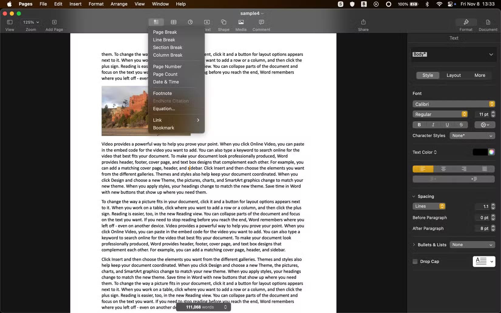The image size is (501, 313).
Task: Toggle underline formatting button
Action: [447, 125]
